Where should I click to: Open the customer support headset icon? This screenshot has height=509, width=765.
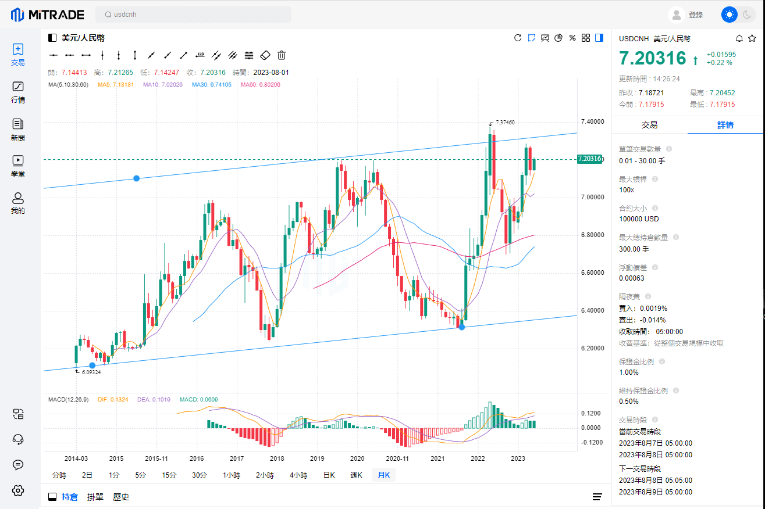(x=18, y=439)
